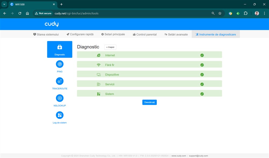Open the NSLOOKUP tool icon
The image size is (269, 158).
click(x=59, y=98)
